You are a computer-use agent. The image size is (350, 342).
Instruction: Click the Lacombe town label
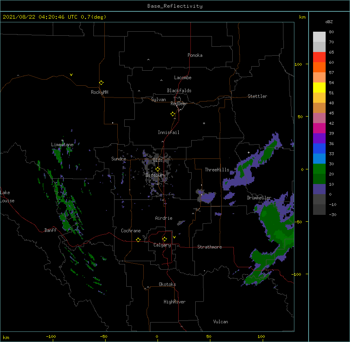[x=183, y=78]
